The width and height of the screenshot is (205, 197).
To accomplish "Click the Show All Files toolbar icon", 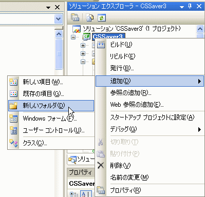I will tap(90, 17).
